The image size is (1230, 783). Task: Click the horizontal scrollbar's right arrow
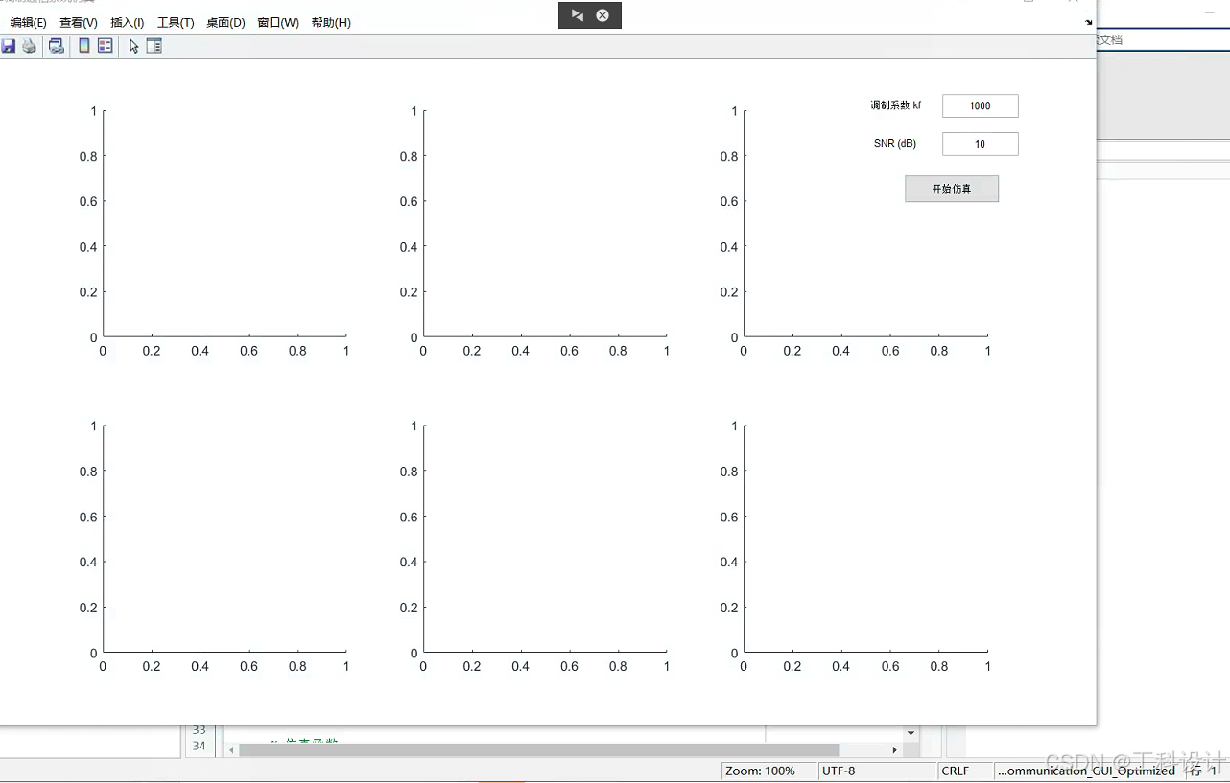pos(894,749)
